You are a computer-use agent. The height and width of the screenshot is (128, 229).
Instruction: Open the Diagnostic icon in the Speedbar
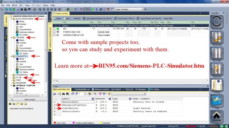pyautogui.click(x=217, y=69)
